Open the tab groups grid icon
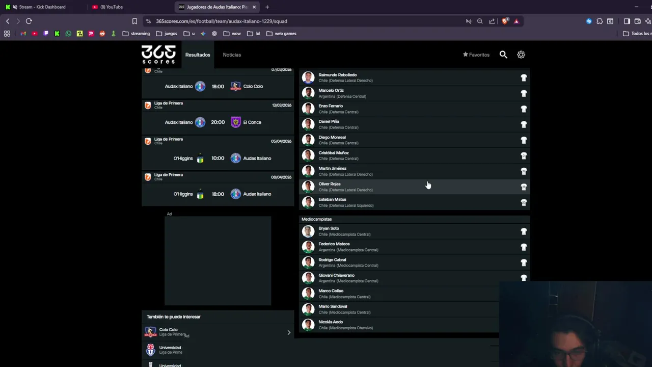 [7, 34]
